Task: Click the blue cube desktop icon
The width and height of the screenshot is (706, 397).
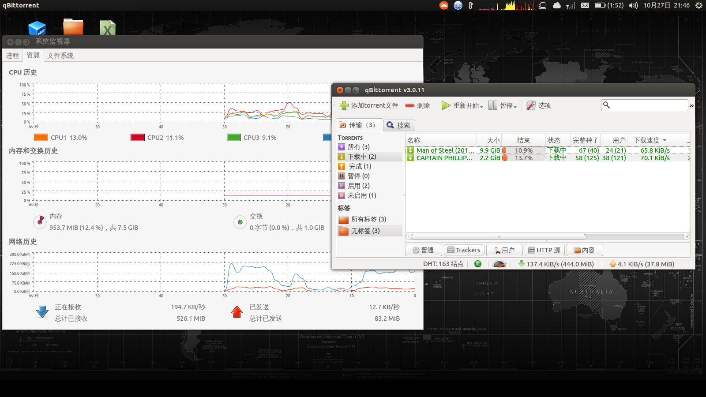Action: [37, 28]
